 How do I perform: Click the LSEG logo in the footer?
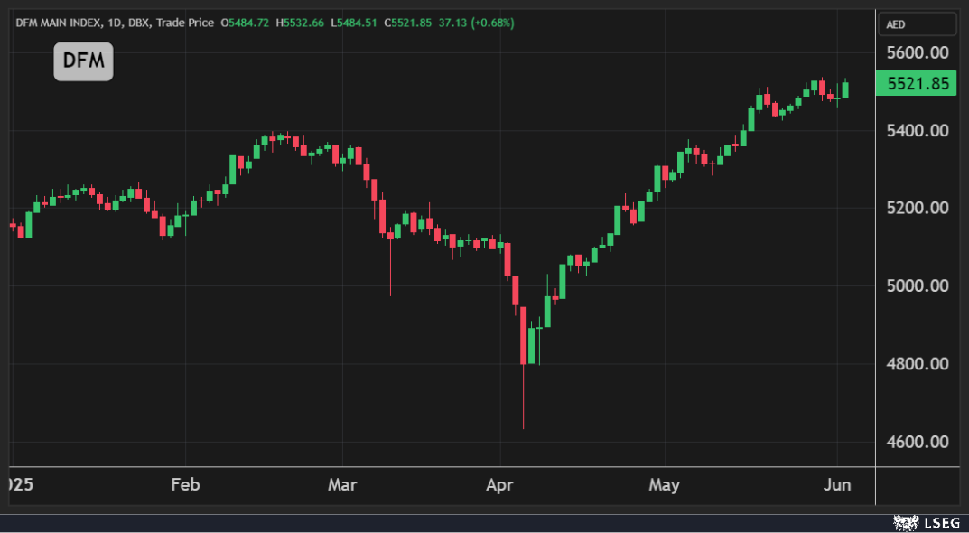click(x=920, y=522)
